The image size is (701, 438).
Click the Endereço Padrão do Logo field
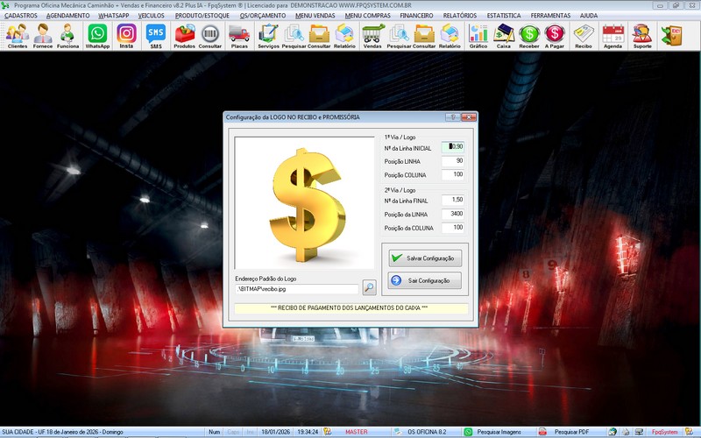[x=296, y=288]
